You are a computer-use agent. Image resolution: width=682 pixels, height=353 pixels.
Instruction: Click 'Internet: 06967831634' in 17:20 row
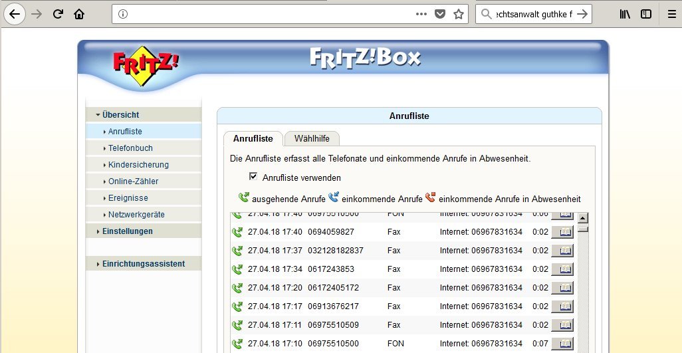pyautogui.click(x=481, y=288)
